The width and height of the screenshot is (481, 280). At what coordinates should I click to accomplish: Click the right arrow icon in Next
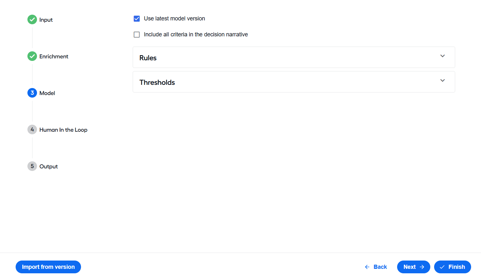point(422,267)
